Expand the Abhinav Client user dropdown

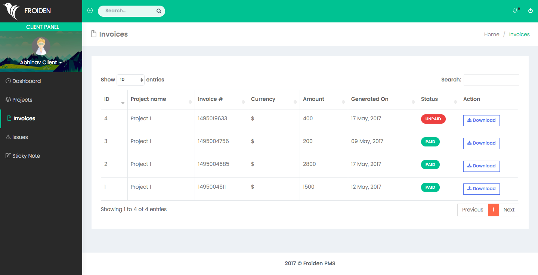pos(41,62)
